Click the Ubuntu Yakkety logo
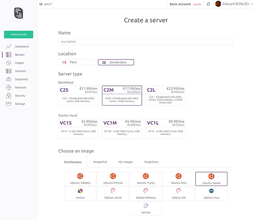 click(80, 176)
